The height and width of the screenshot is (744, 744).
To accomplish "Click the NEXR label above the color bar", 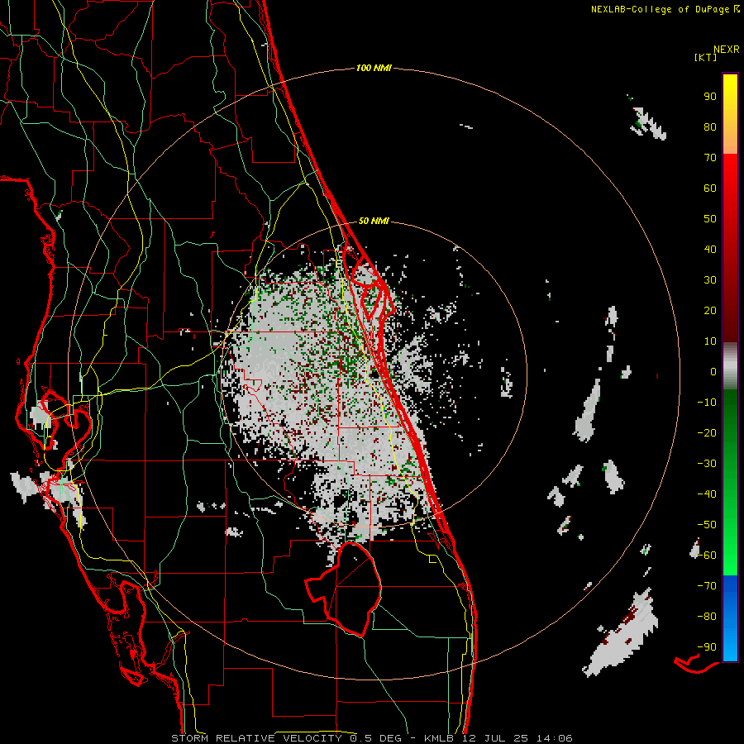I will pos(727,50).
